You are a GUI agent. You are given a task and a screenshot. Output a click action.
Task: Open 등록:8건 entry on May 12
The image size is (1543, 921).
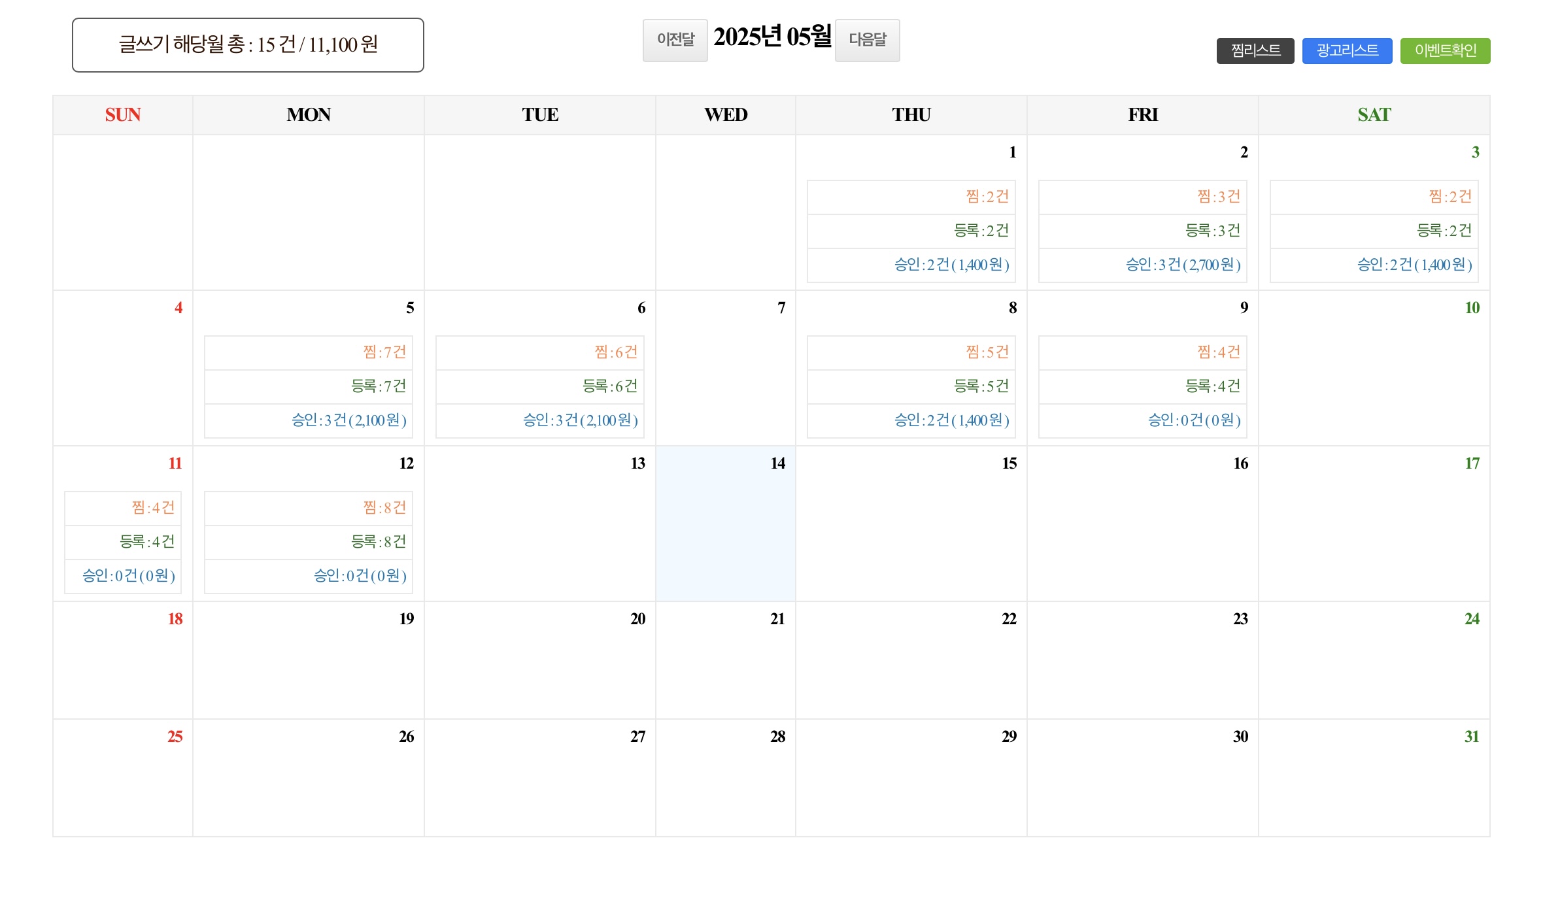tap(378, 542)
